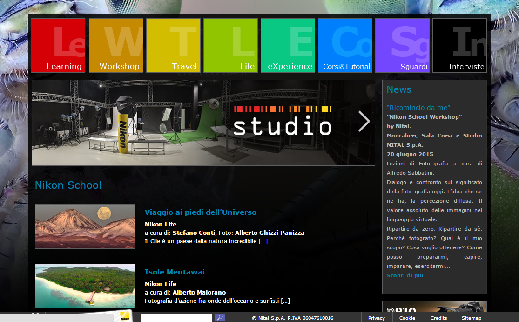Click the volcano and moon thumbnail
The width and height of the screenshot is (519, 322).
click(85, 226)
